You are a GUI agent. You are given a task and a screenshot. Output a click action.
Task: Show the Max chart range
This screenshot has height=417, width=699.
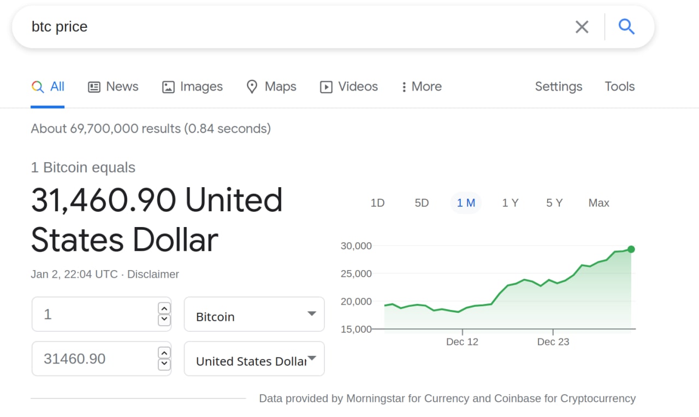pos(599,203)
